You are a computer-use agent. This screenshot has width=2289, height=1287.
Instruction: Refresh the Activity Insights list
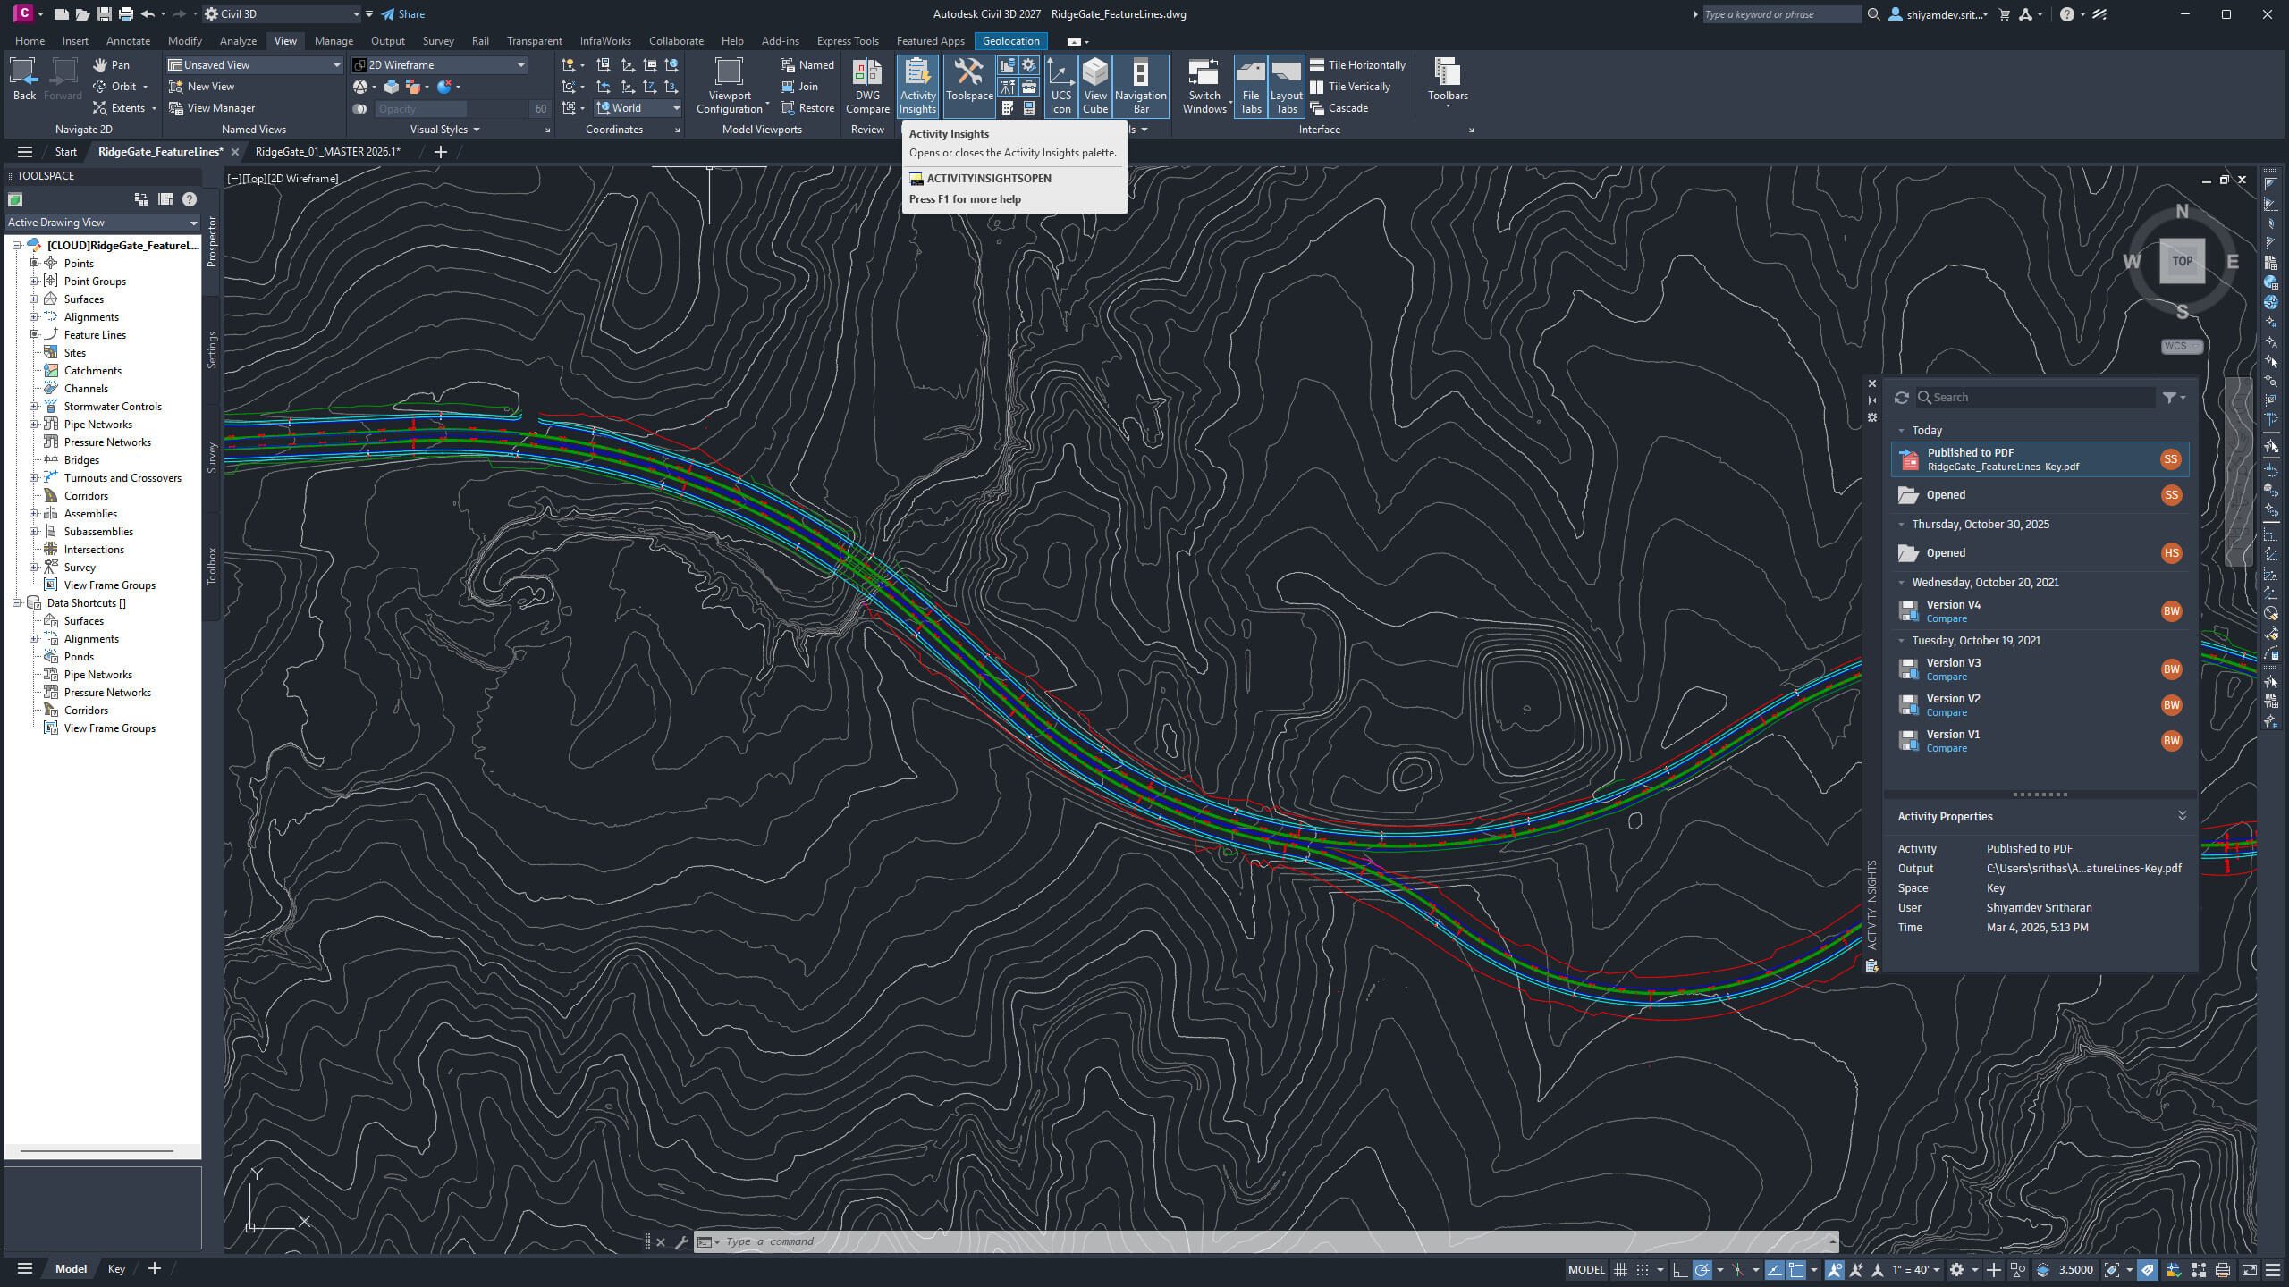point(1901,398)
